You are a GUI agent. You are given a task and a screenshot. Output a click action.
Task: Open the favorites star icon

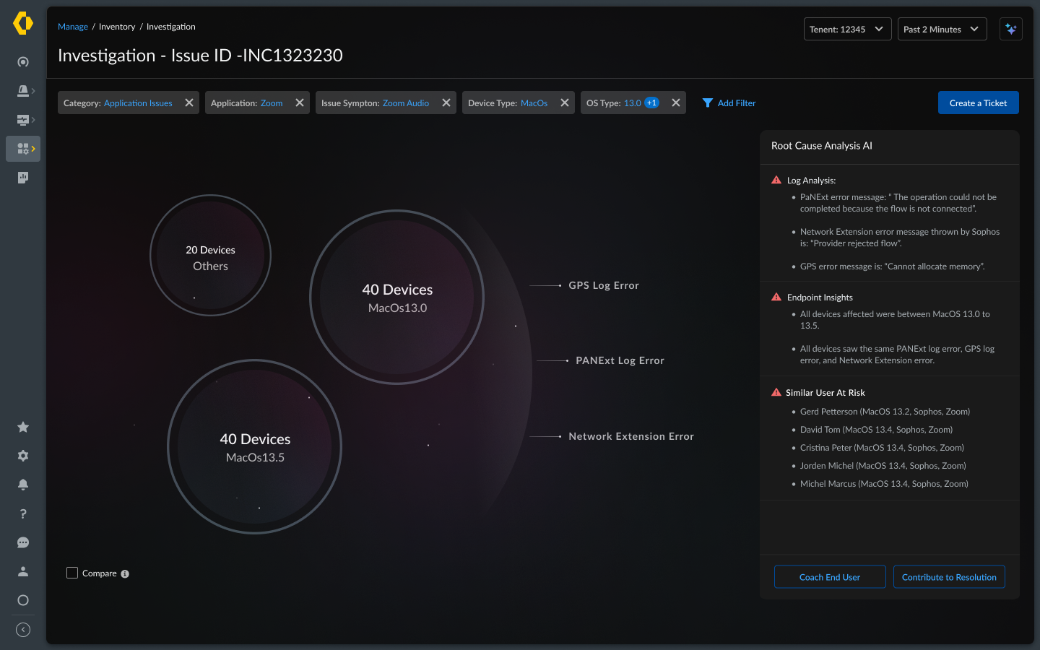click(23, 427)
